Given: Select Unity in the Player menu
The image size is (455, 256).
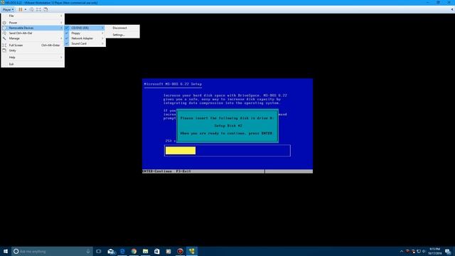Looking at the screenshot, I should [33, 50].
